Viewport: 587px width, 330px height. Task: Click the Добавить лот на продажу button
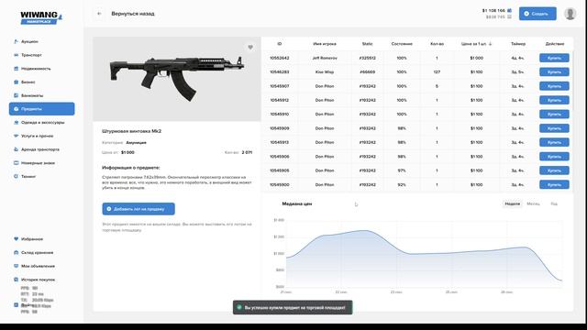point(138,209)
